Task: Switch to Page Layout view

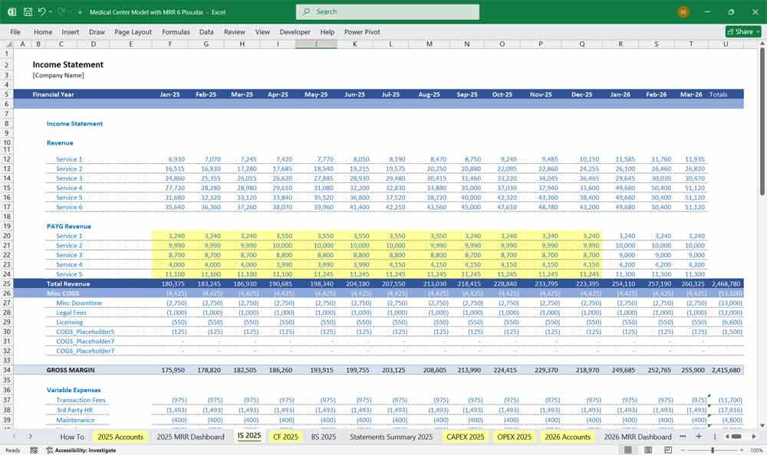Action: pyautogui.click(x=648, y=450)
